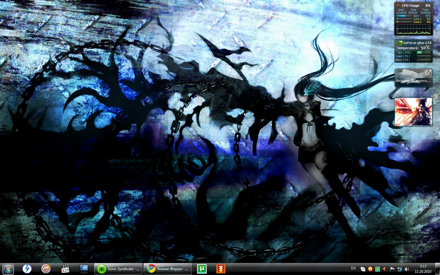
Task: Click the CPU history graph in gadget
Action: 413,29
